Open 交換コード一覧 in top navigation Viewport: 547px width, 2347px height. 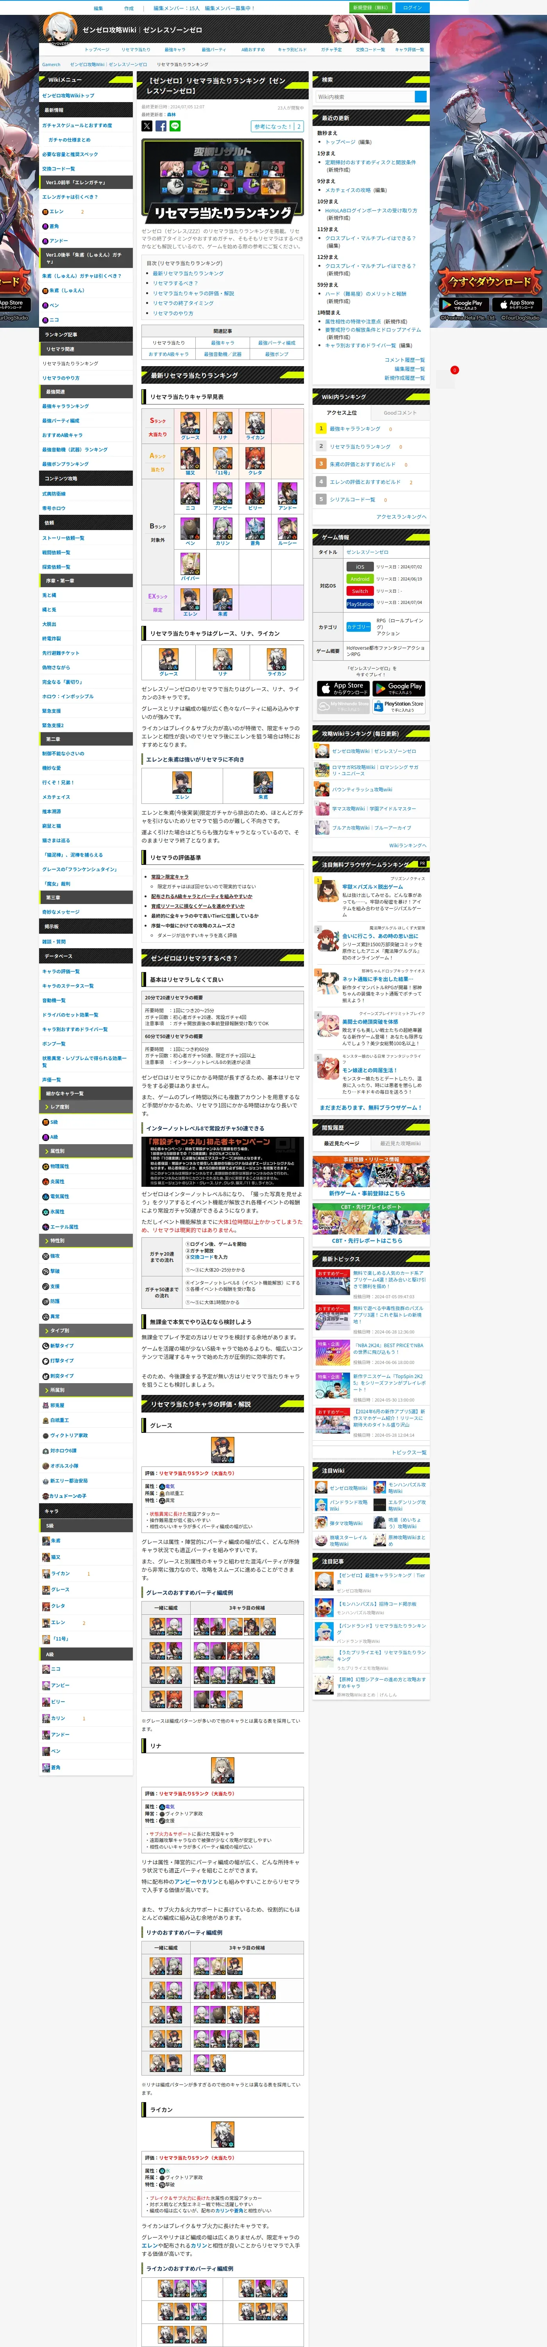click(x=370, y=50)
